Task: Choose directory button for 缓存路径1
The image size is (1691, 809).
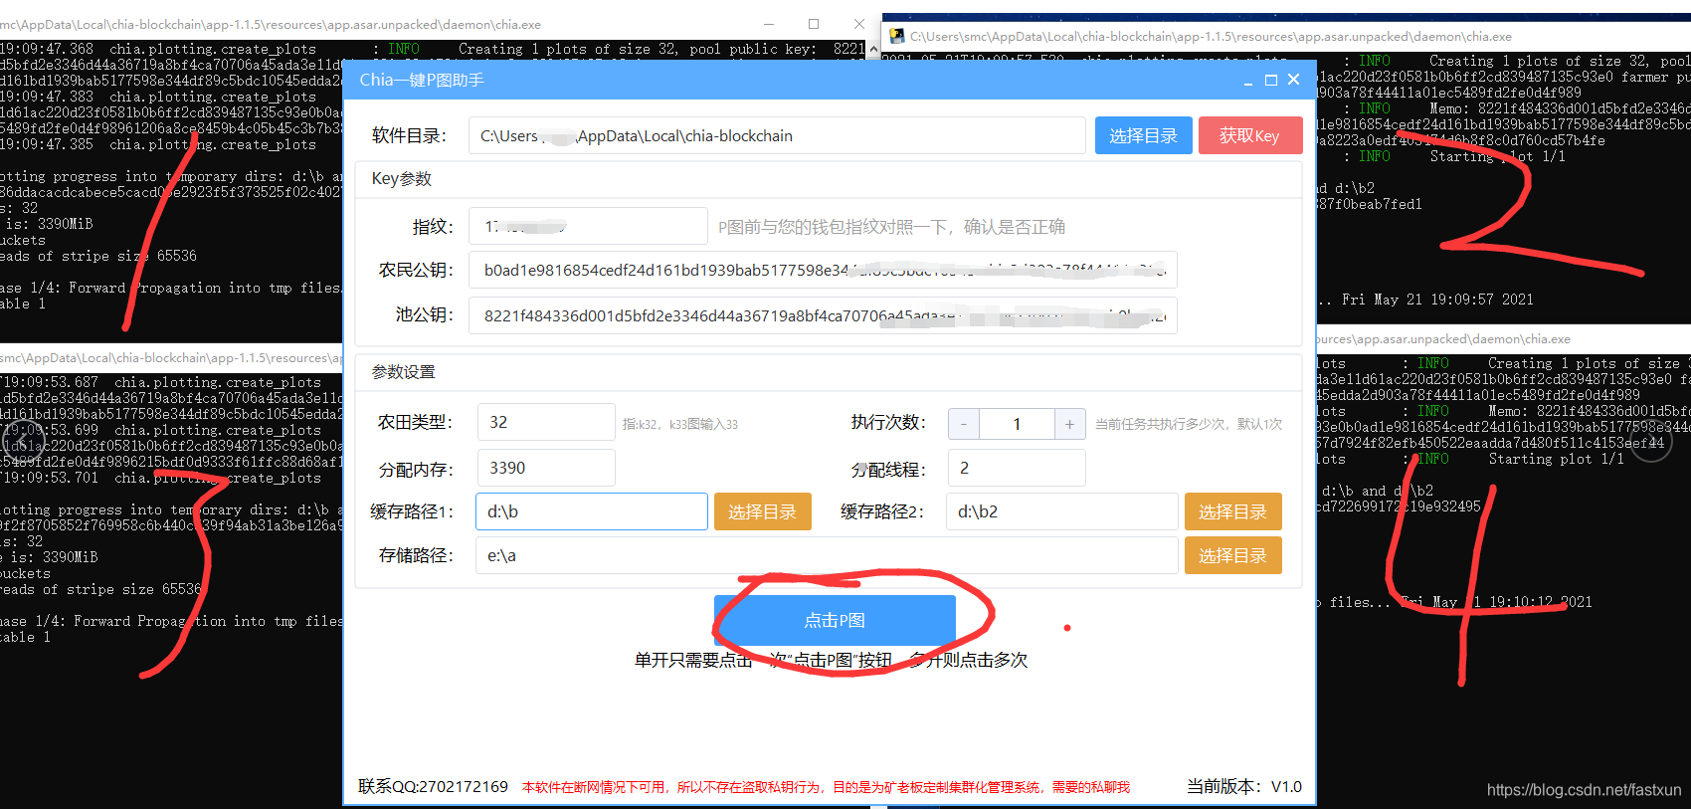Action: 763,511
